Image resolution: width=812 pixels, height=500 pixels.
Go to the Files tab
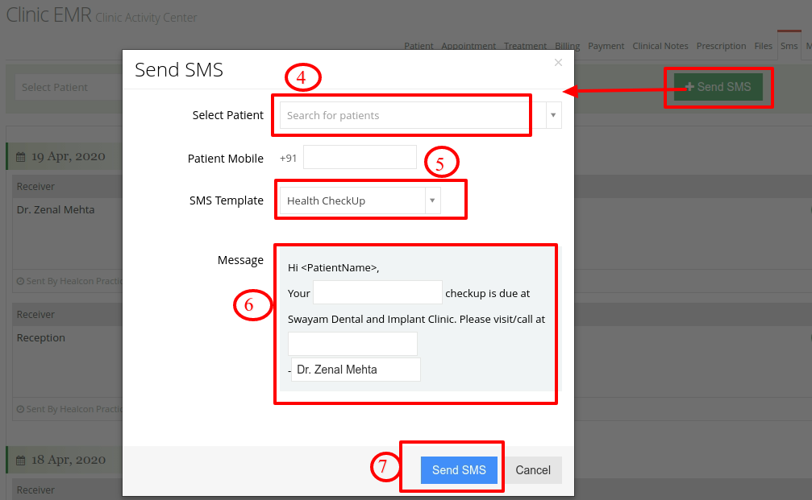point(763,46)
